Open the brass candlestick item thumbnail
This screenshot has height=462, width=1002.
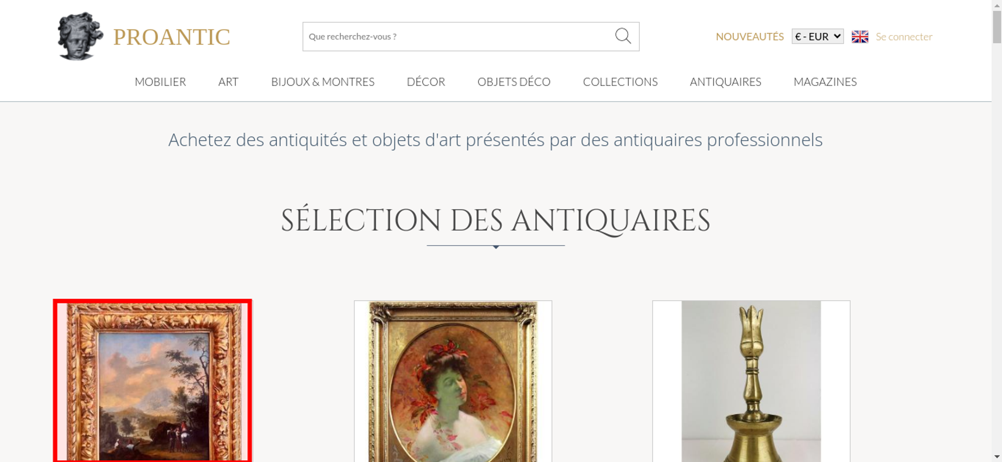tap(751, 381)
